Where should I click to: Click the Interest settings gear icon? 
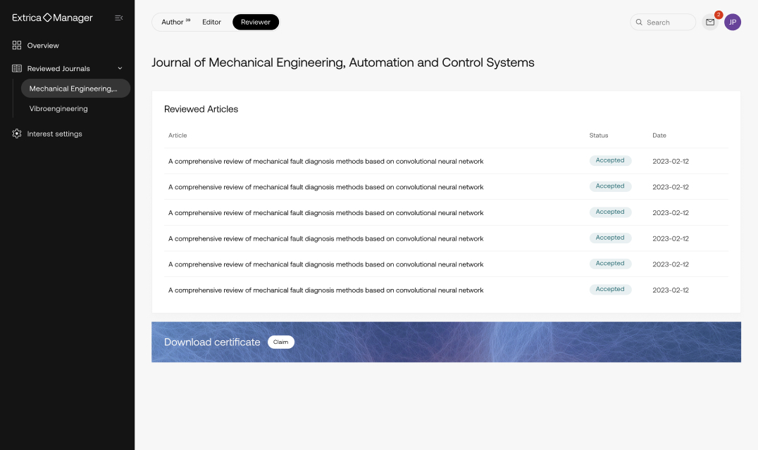click(x=17, y=134)
